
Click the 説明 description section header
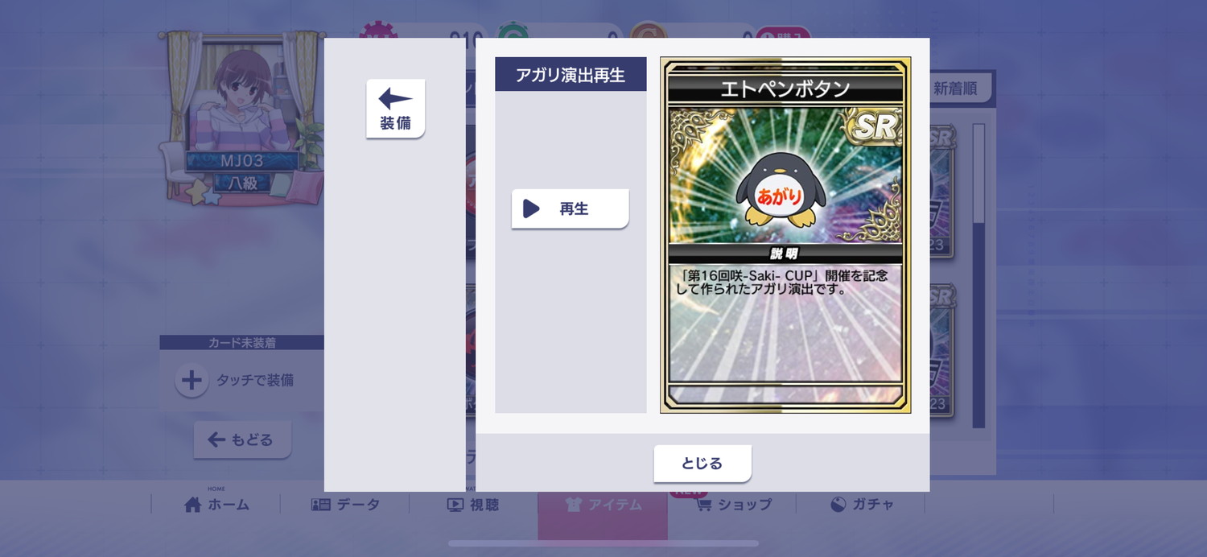[785, 254]
